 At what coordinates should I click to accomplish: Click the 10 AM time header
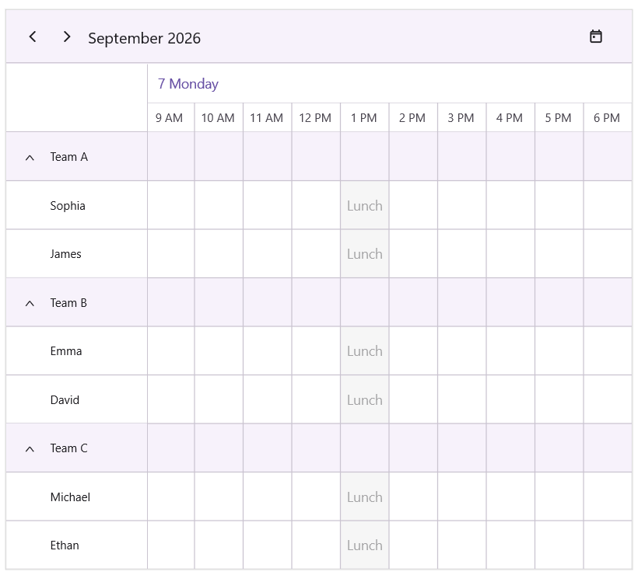click(219, 117)
